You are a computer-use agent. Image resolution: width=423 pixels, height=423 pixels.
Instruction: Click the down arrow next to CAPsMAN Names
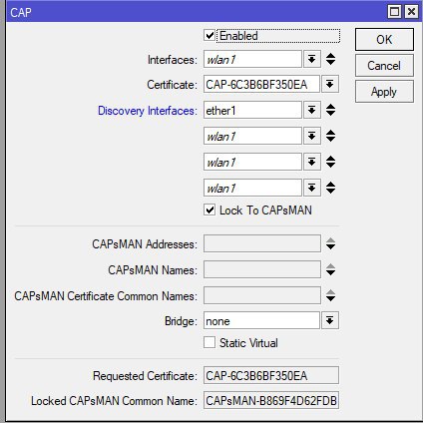(x=330, y=273)
